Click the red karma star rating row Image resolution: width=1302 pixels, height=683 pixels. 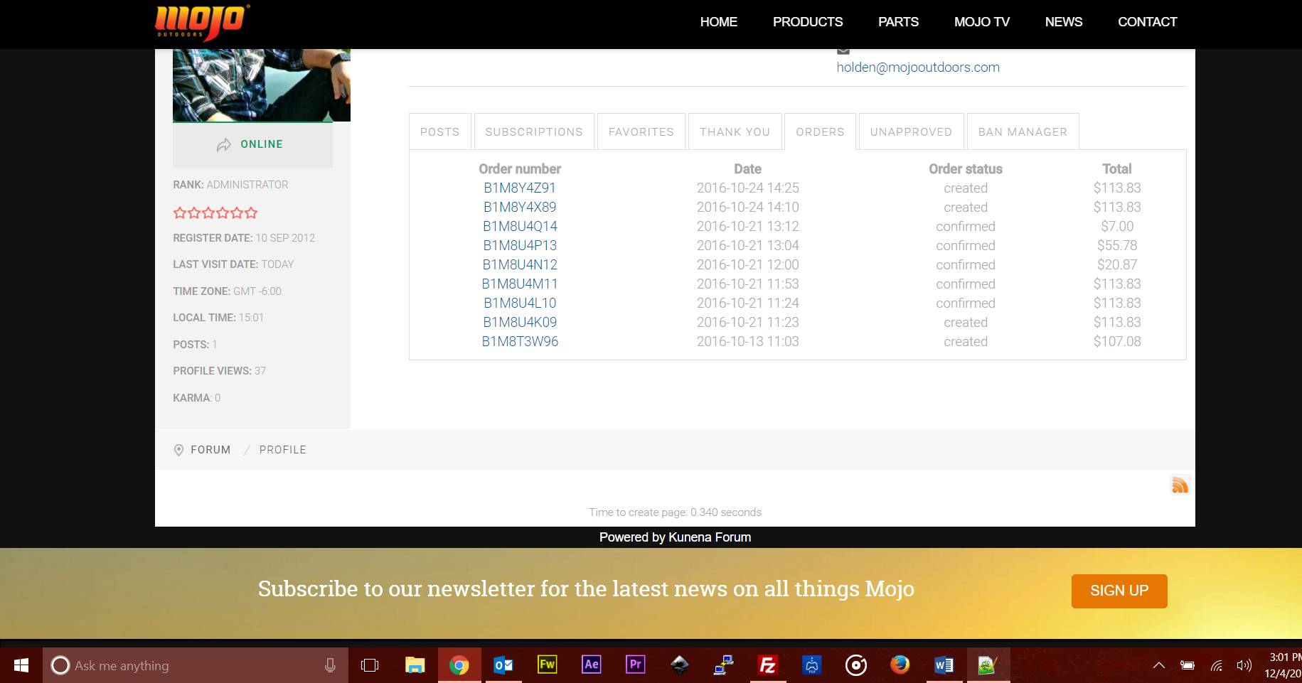[x=215, y=213]
